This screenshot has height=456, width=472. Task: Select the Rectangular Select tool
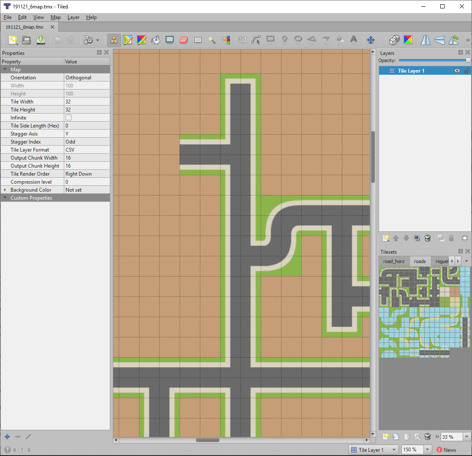tap(197, 40)
